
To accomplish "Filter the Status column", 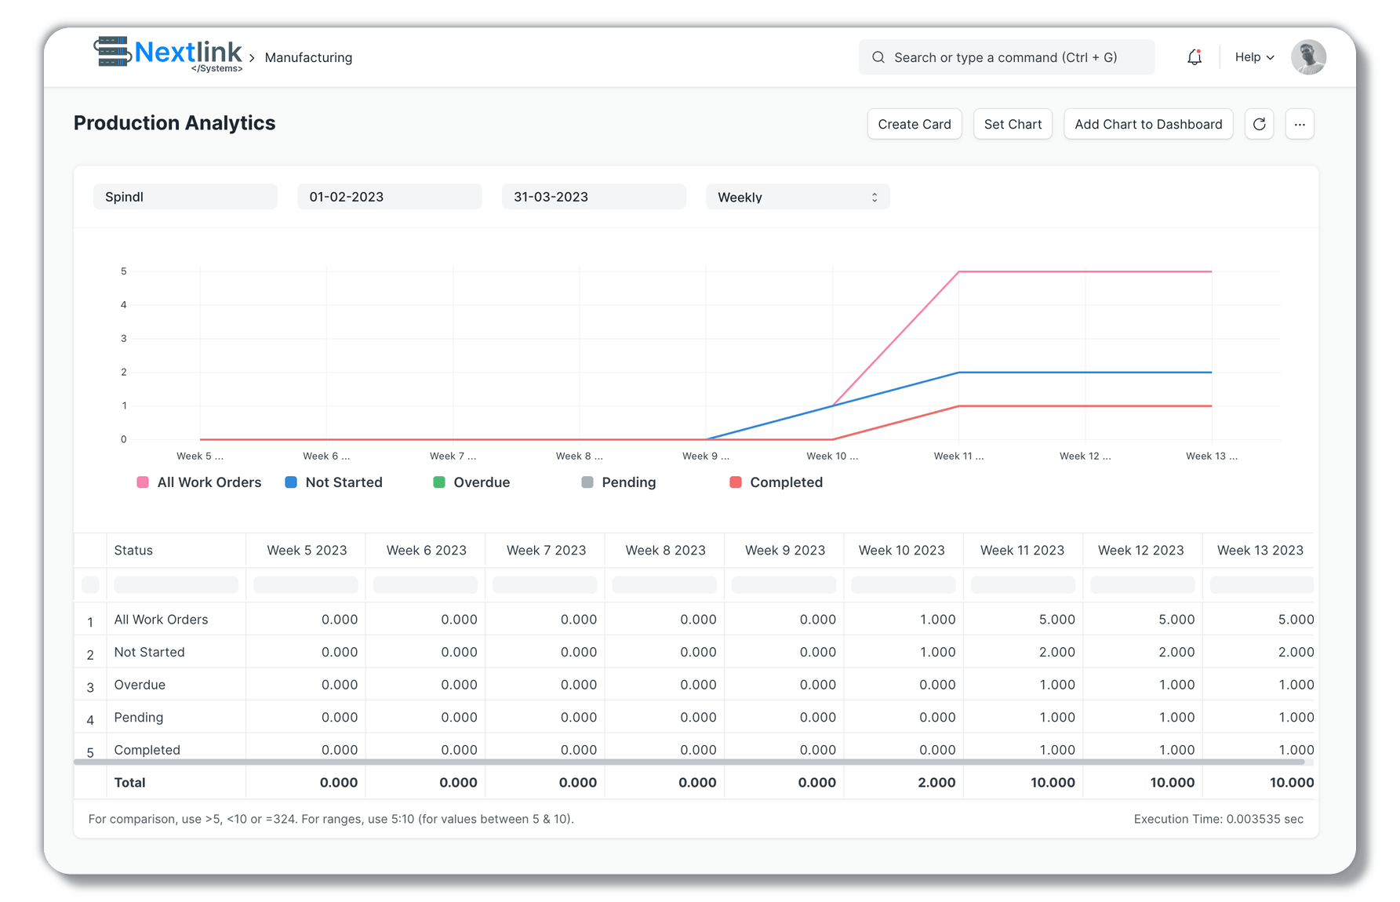I will pos(176,585).
